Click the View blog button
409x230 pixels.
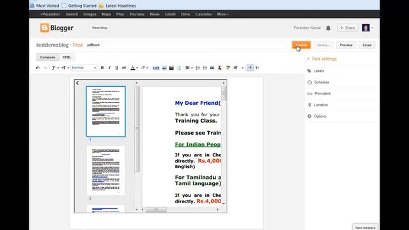point(100,27)
